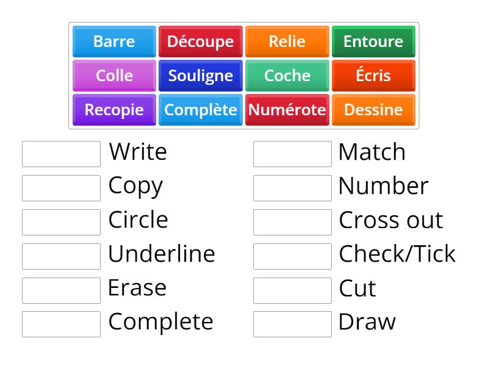Screen dimensions: 488x366
Task: Select the empty box next to Circle
Action: click(x=60, y=221)
